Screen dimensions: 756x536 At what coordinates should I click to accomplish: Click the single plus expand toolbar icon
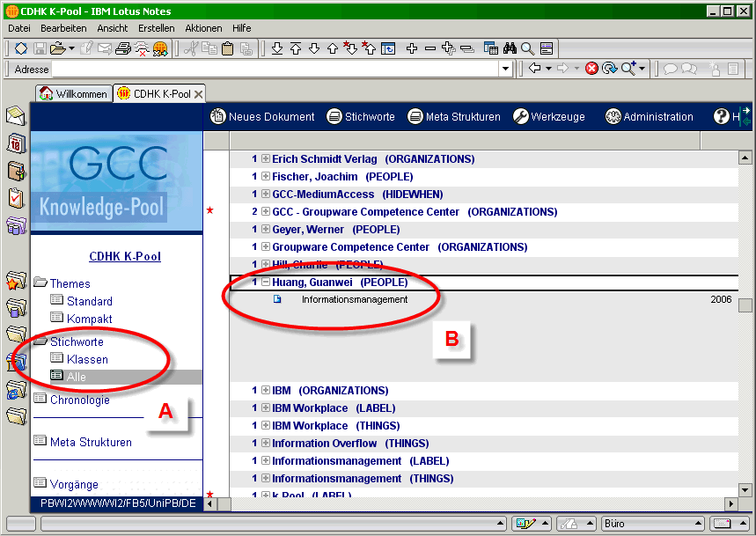point(412,48)
